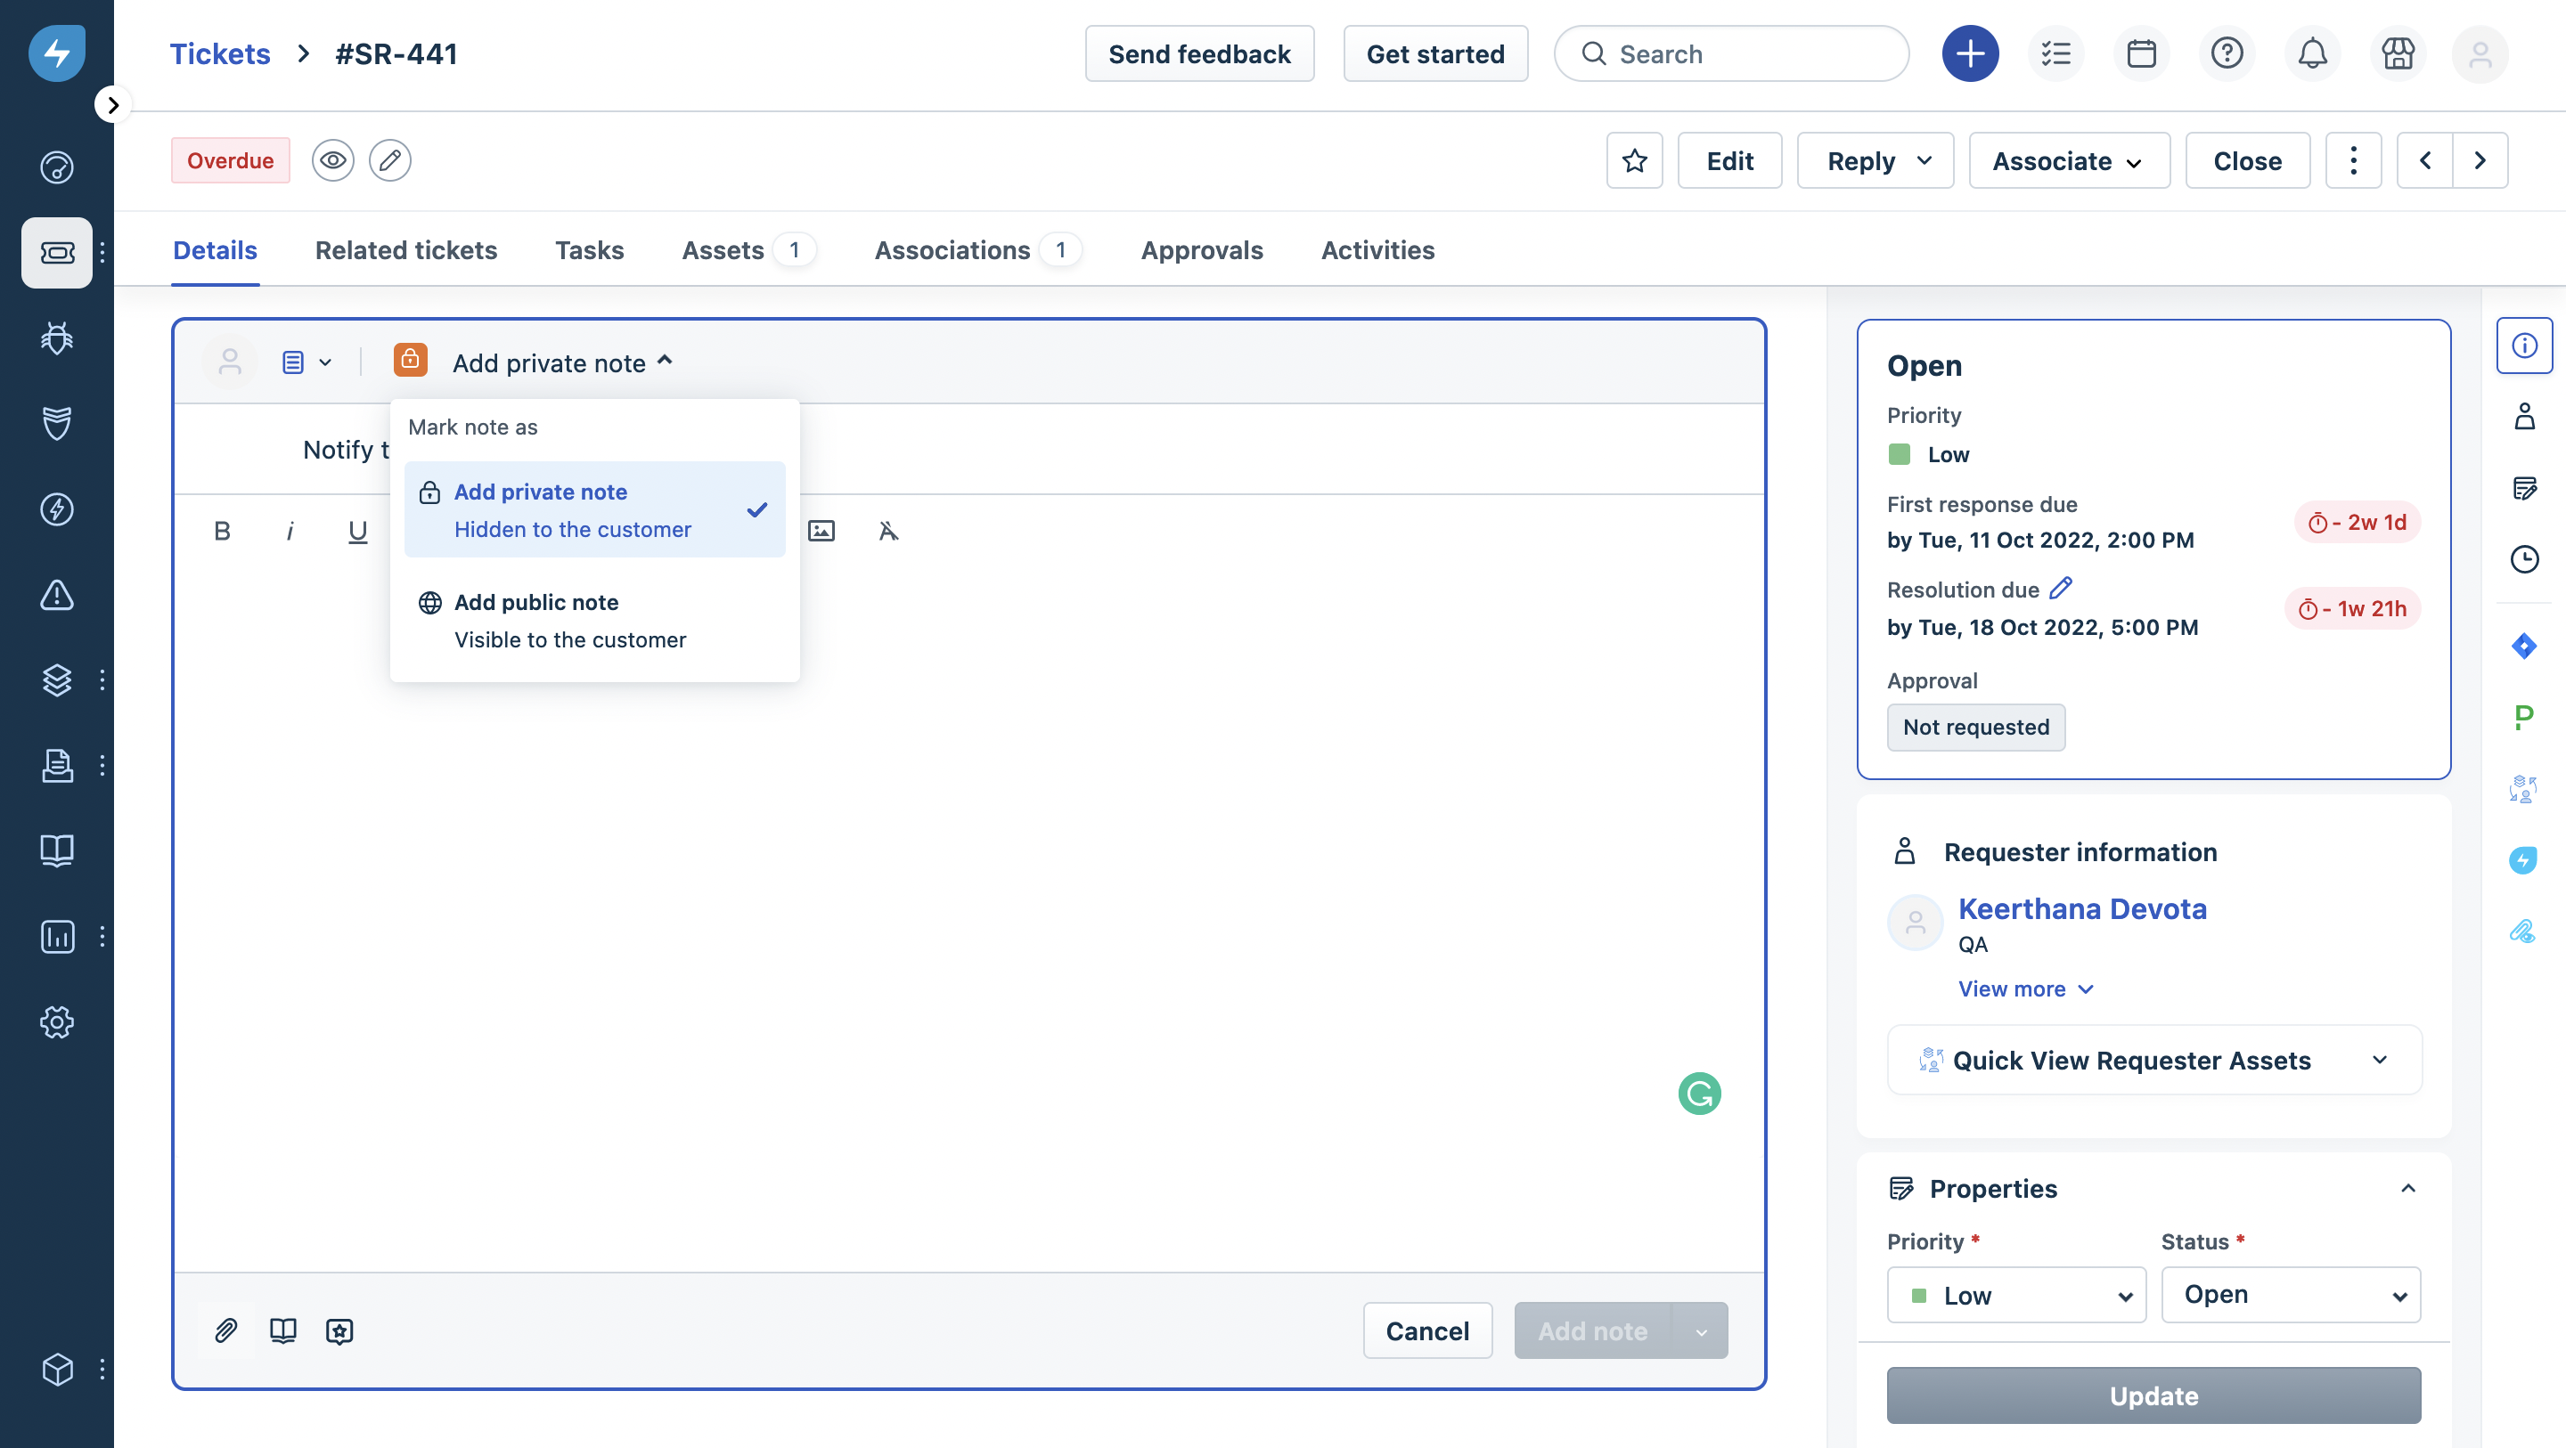
Task: Open the more actions three-dot menu
Action: coord(2353,160)
